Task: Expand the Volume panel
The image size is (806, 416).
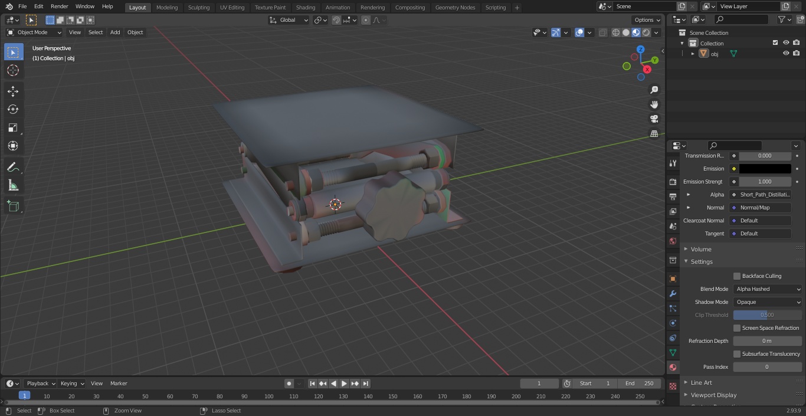Action: 701,249
